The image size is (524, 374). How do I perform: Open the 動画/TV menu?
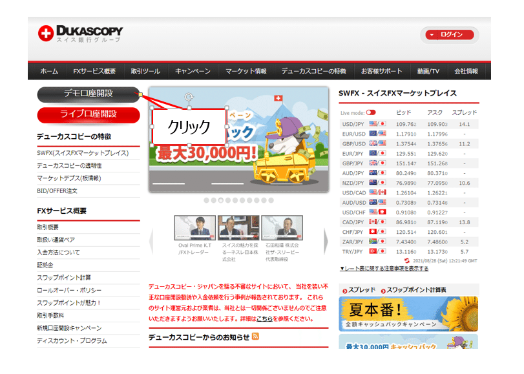click(428, 71)
